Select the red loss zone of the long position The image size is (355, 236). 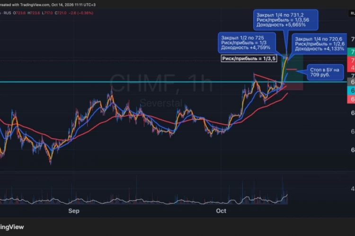click(293, 86)
